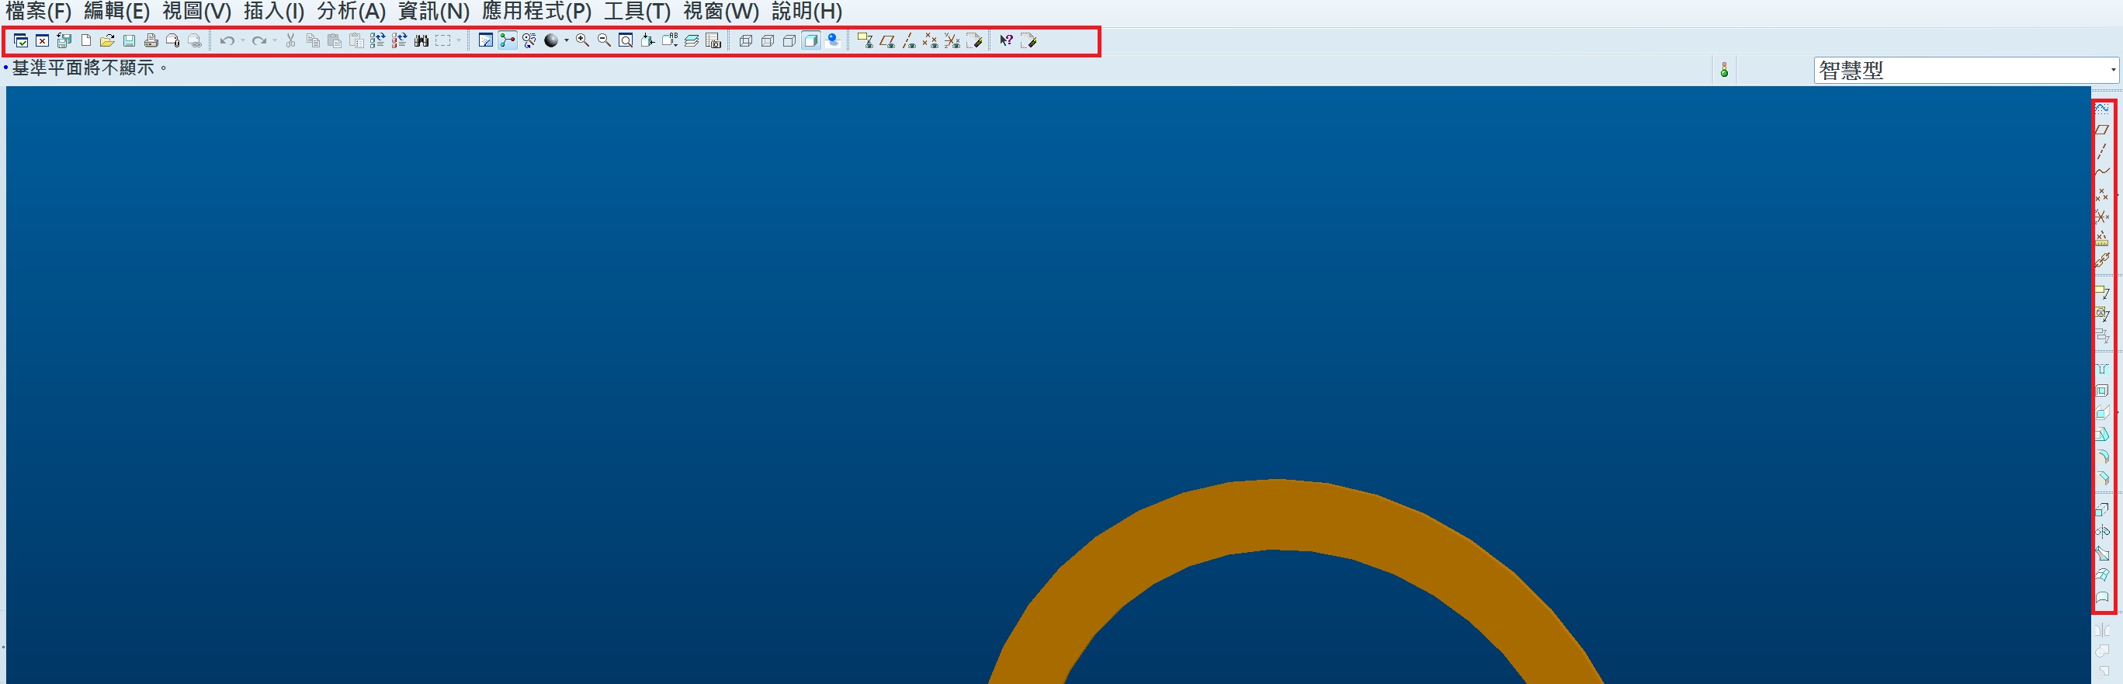Open the undo history dropdown arrow
The image size is (2123, 684).
pyautogui.click(x=242, y=40)
